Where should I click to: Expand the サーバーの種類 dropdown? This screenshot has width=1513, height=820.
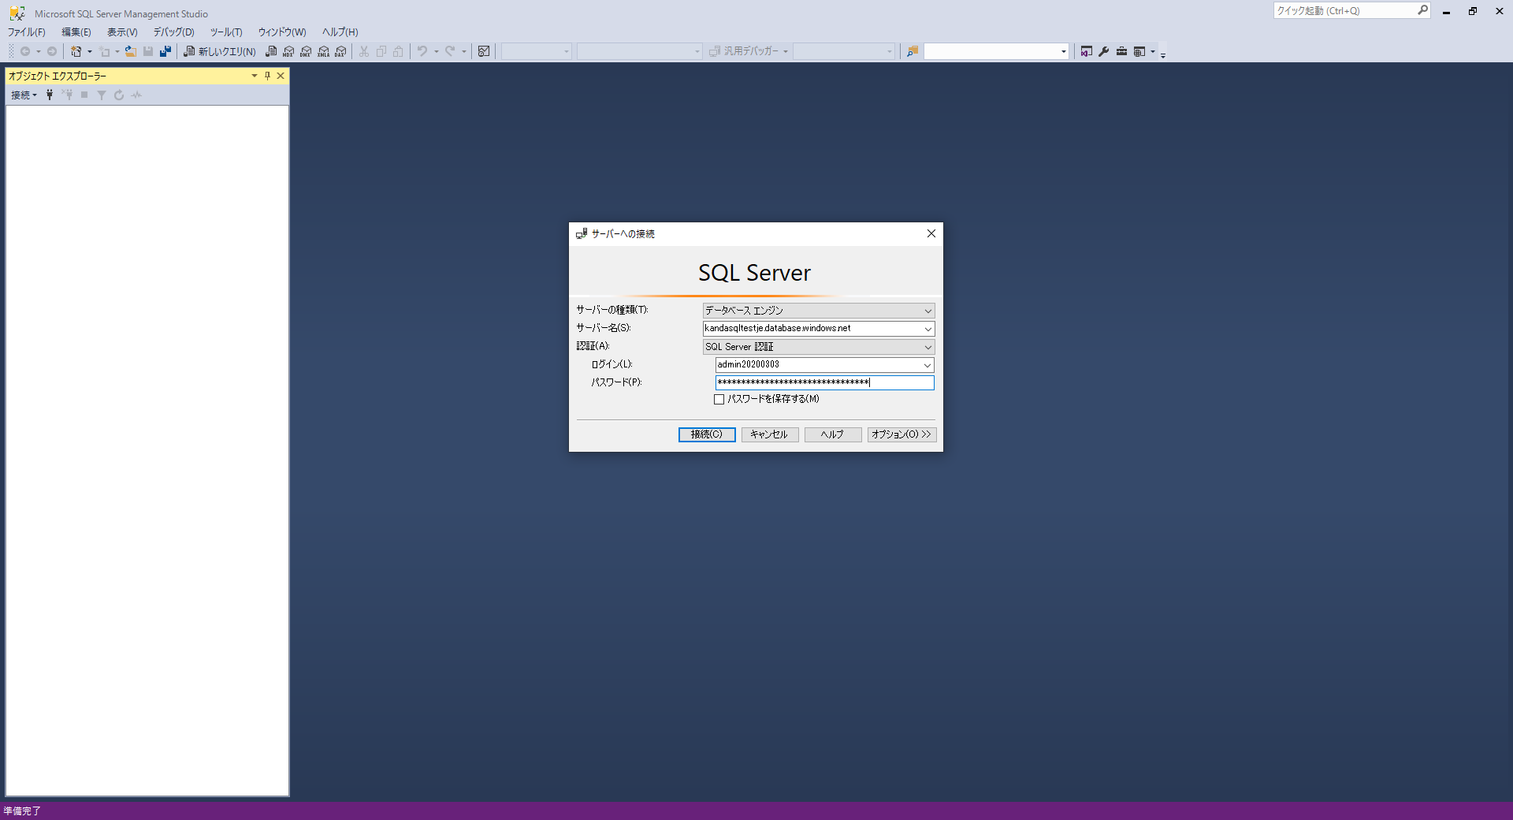coord(928,311)
